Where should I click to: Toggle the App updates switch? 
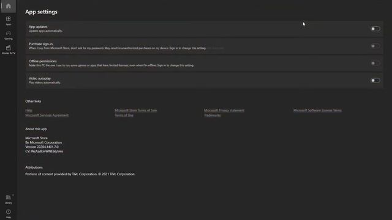[x=375, y=29]
